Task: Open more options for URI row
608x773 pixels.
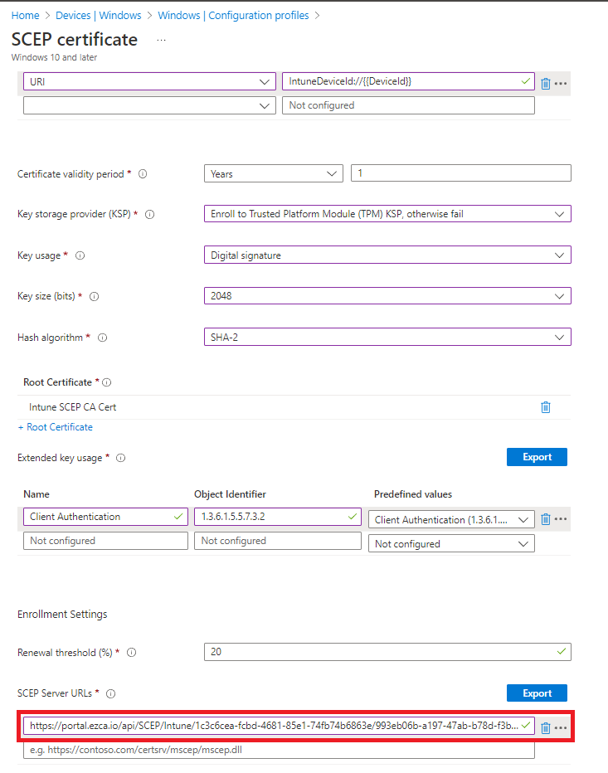Action: [x=562, y=83]
